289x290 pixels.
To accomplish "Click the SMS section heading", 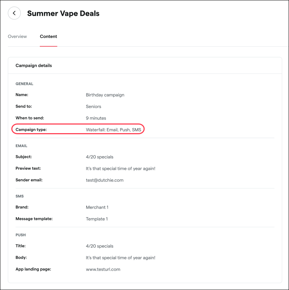I will 20,196.
